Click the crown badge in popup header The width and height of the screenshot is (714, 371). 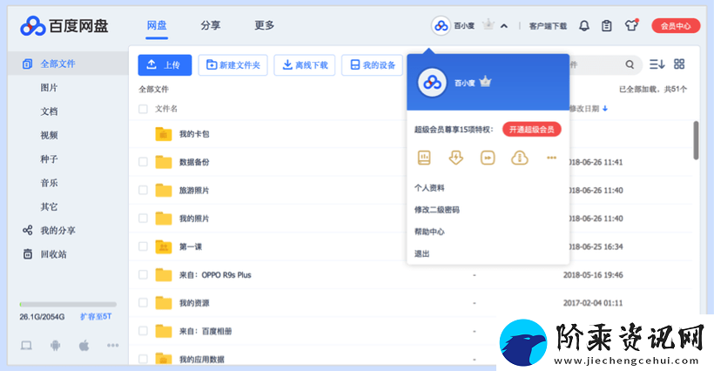(x=485, y=82)
